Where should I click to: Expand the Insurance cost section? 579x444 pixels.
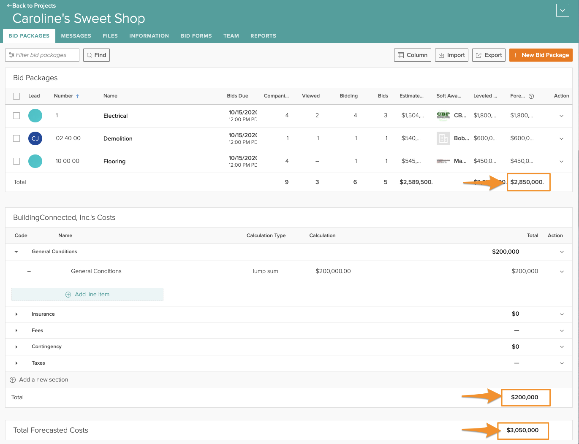point(16,314)
